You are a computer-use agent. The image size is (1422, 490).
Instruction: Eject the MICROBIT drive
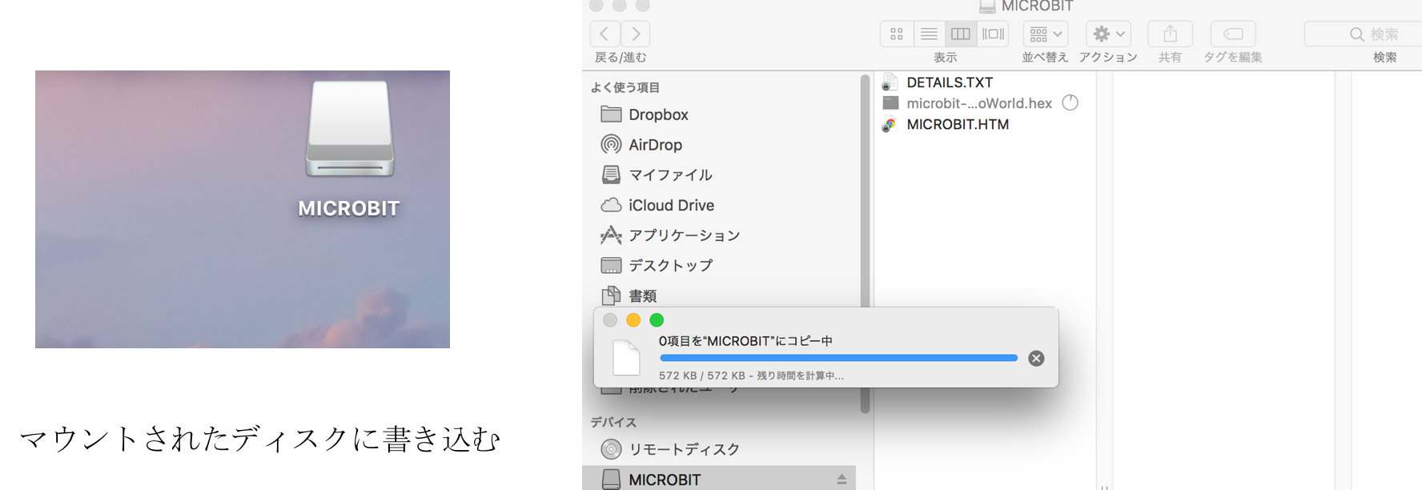click(842, 479)
